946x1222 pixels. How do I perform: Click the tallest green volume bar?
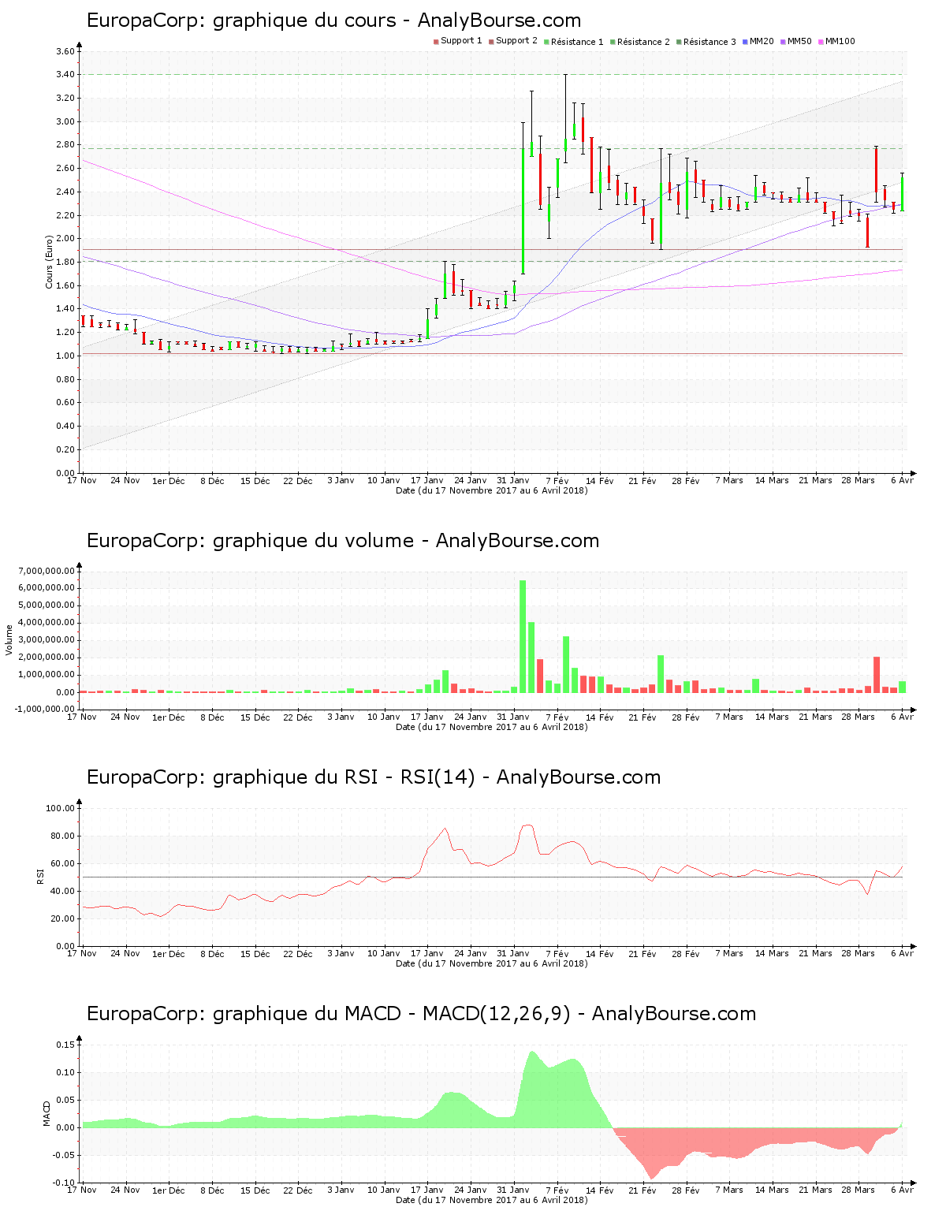click(x=523, y=636)
